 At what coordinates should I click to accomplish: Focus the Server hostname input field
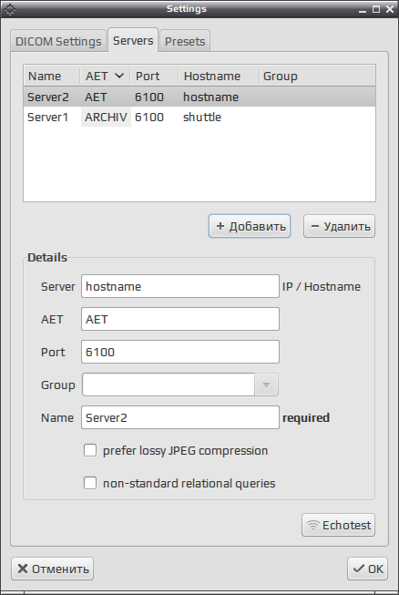click(x=180, y=286)
